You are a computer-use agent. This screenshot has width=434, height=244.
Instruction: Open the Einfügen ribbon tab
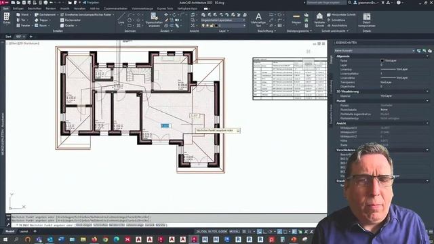18,9
